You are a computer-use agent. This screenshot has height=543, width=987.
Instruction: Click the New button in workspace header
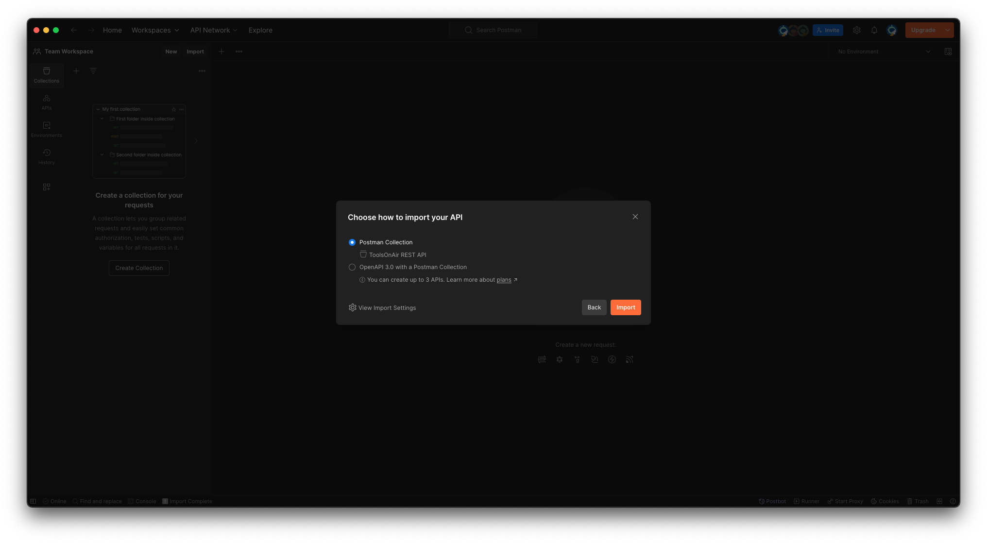171,51
